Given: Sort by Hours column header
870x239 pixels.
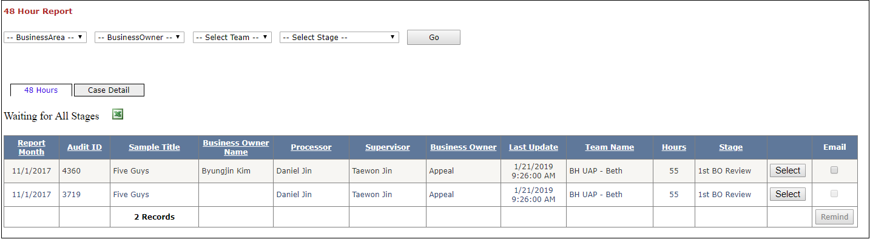Looking at the screenshot, I should 674,147.
